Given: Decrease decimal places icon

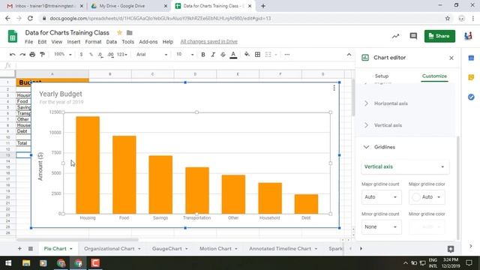Looking at the screenshot, I should (x=100, y=55).
